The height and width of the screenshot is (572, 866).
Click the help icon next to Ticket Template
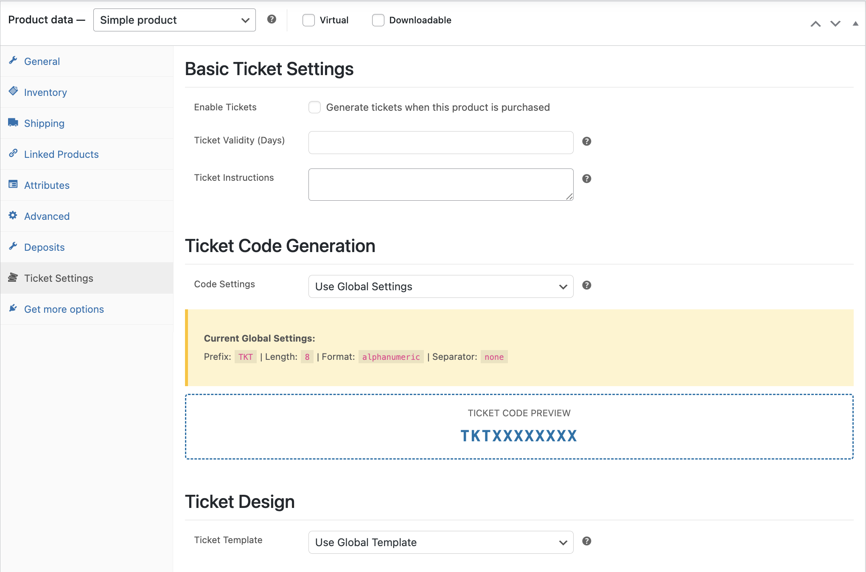[586, 541]
